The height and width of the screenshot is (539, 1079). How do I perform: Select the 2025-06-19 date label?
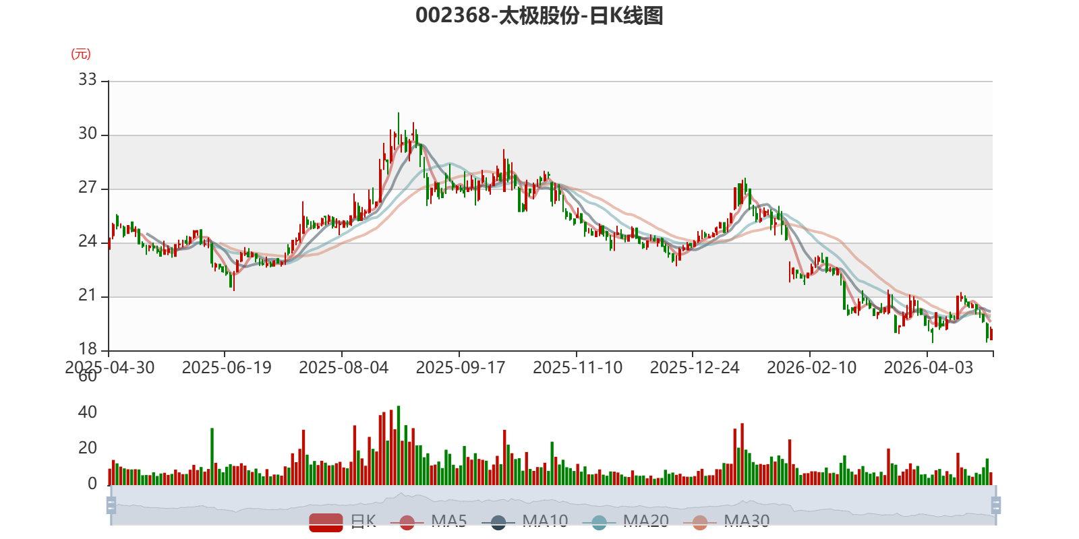click(x=227, y=367)
